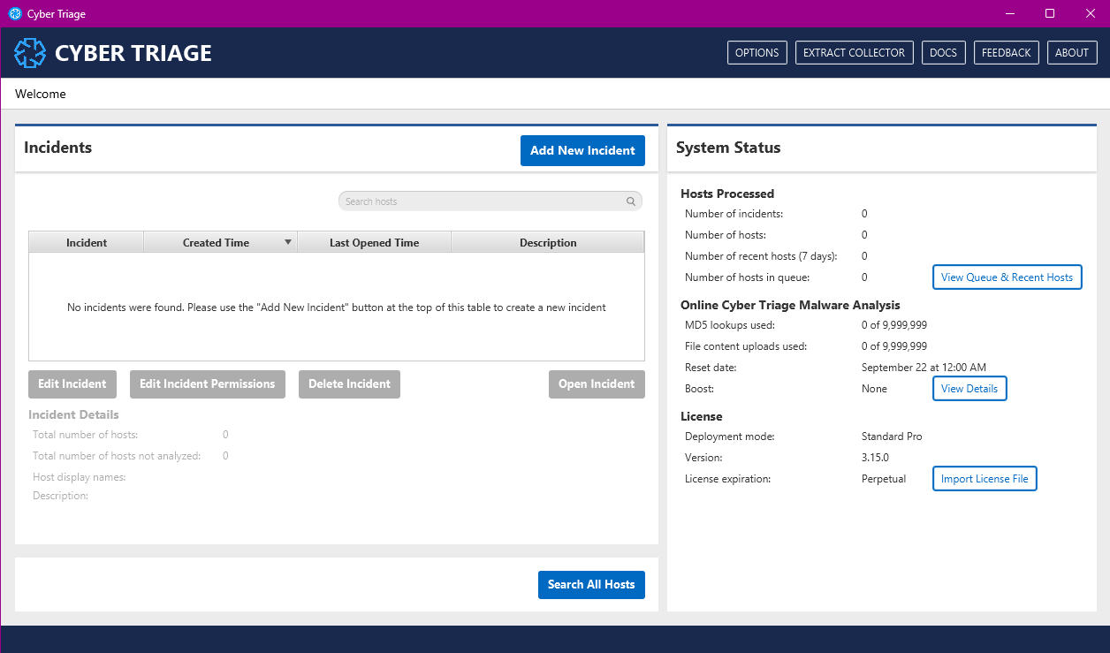
Task: Focus the Search hosts field
Action: [490, 201]
